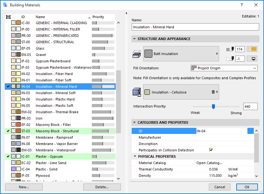Click the foreground pen number field 174
Image resolution: width=264 pixels, height=194 pixels.
point(240,49)
